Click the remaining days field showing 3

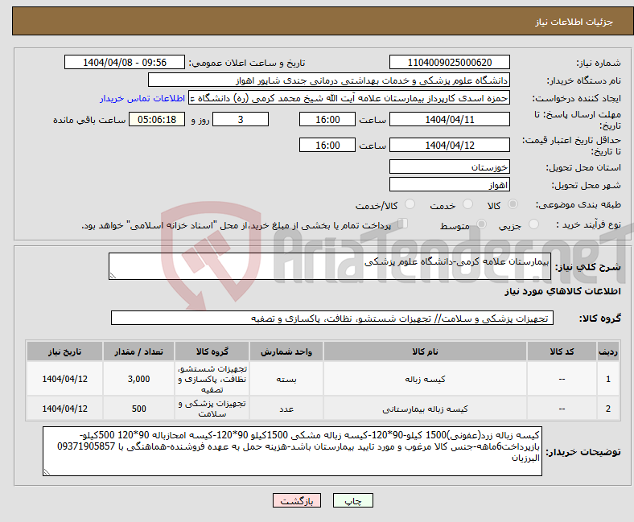tap(241, 119)
